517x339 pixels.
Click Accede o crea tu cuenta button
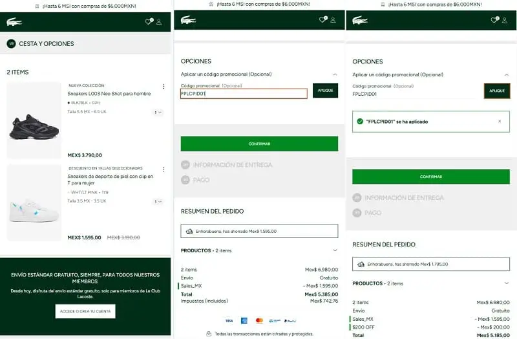(x=85, y=311)
